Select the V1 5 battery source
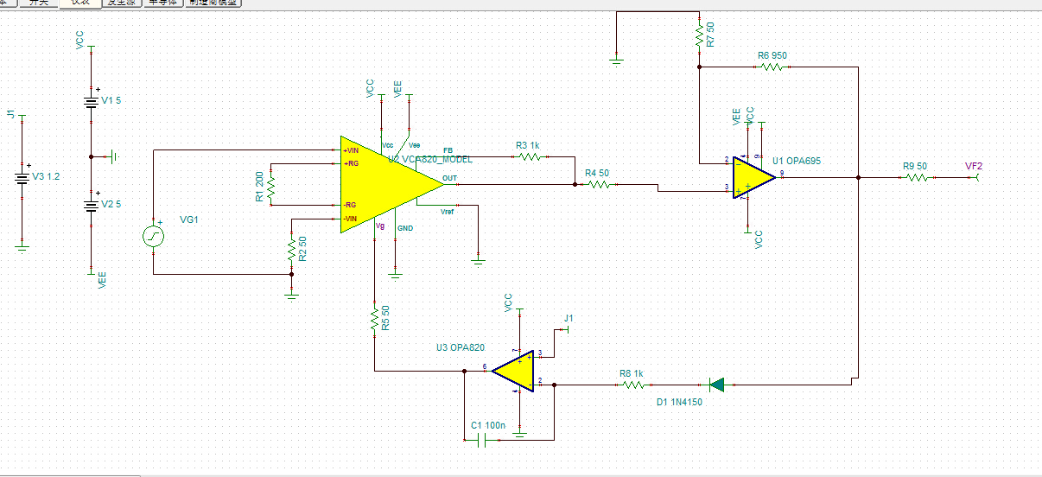Screen dimensions: 1042x477 (x=91, y=102)
